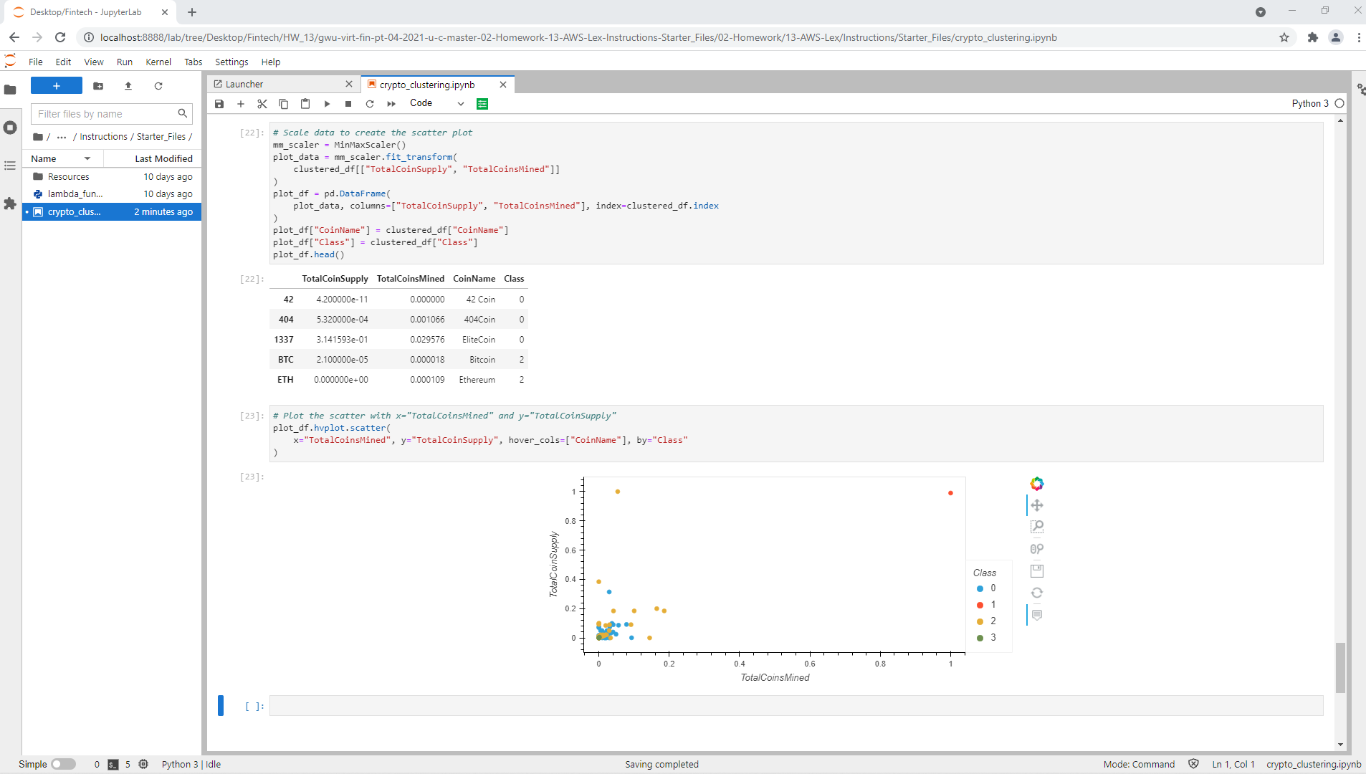The width and height of the screenshot is (1366, 774).
Task: Save the plot using the Bokeh save tool
Action: [1037, 571]
